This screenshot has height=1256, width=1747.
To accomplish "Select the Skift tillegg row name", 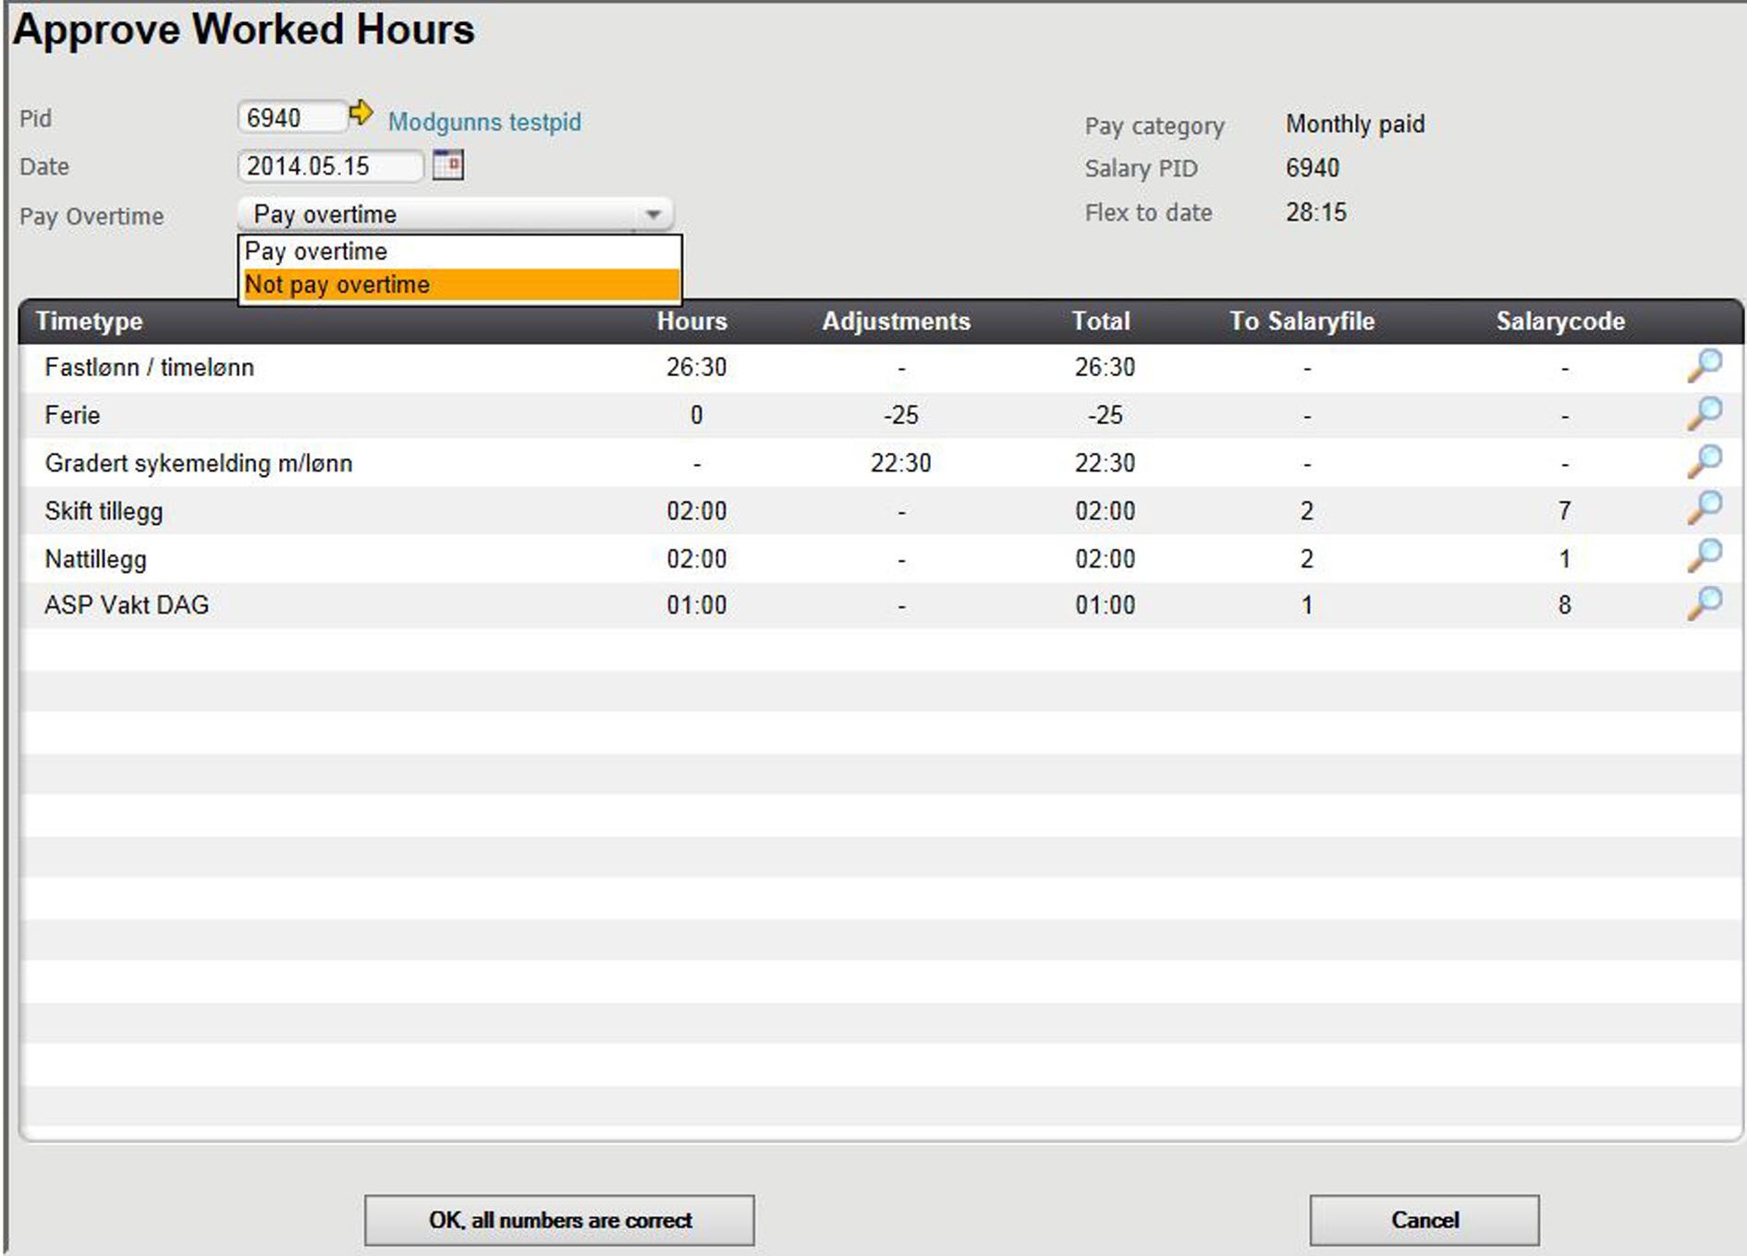I will click(x=104, y=511).
